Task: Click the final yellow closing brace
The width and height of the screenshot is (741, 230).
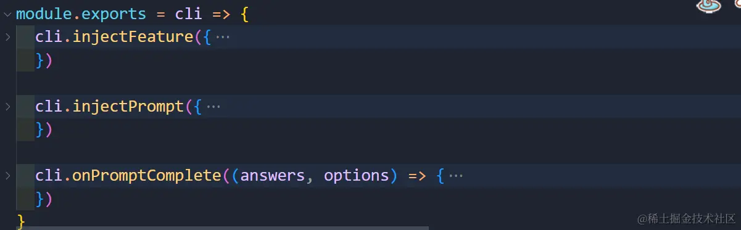Action: pos(21,221)
